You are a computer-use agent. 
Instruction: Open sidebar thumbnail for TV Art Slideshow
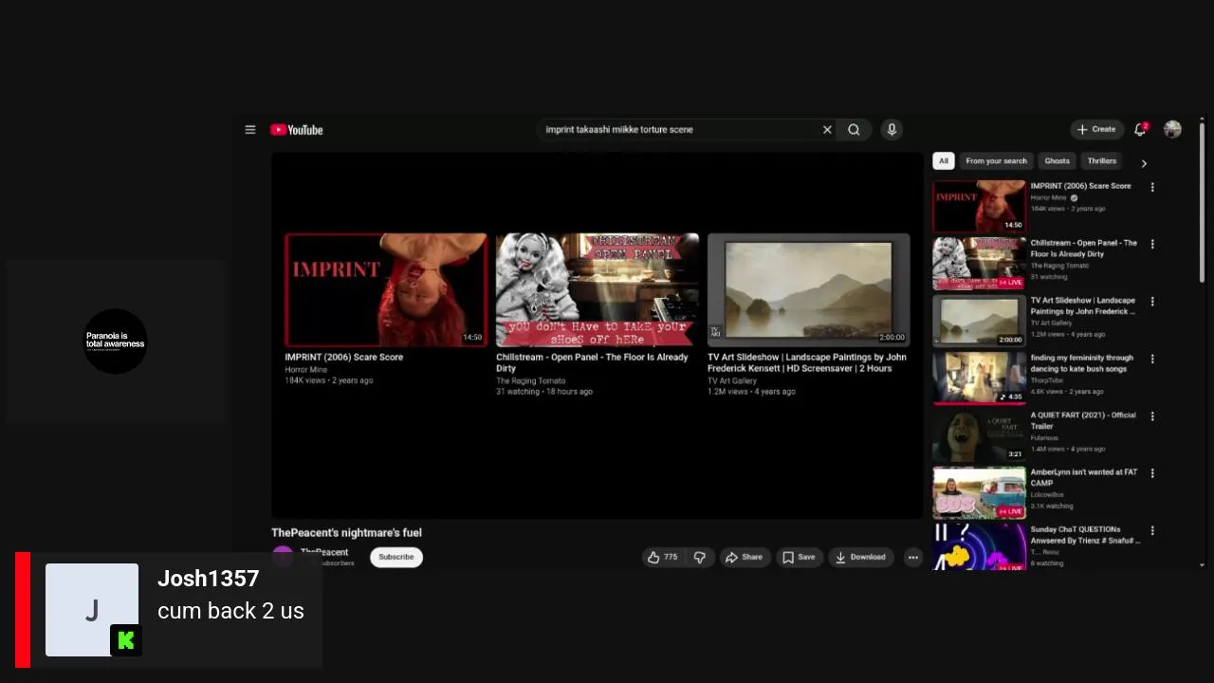tap(979, 321)
